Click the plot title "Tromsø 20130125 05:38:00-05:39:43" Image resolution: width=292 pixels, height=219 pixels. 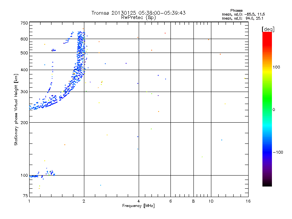click(x=138, y=13)
